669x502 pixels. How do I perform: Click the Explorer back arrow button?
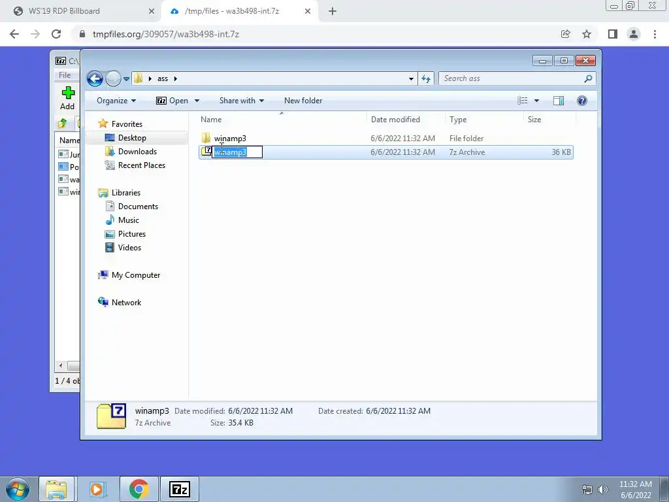click(x=95, y=78)
